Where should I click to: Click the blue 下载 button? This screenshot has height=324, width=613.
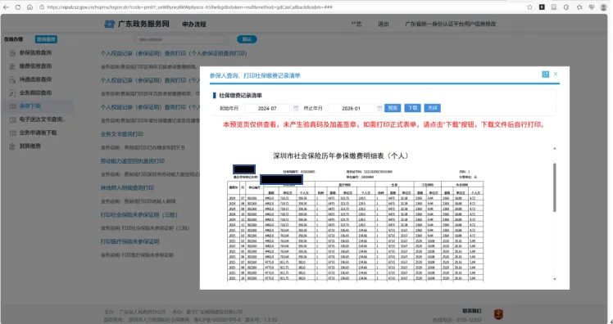pos(412,108)
